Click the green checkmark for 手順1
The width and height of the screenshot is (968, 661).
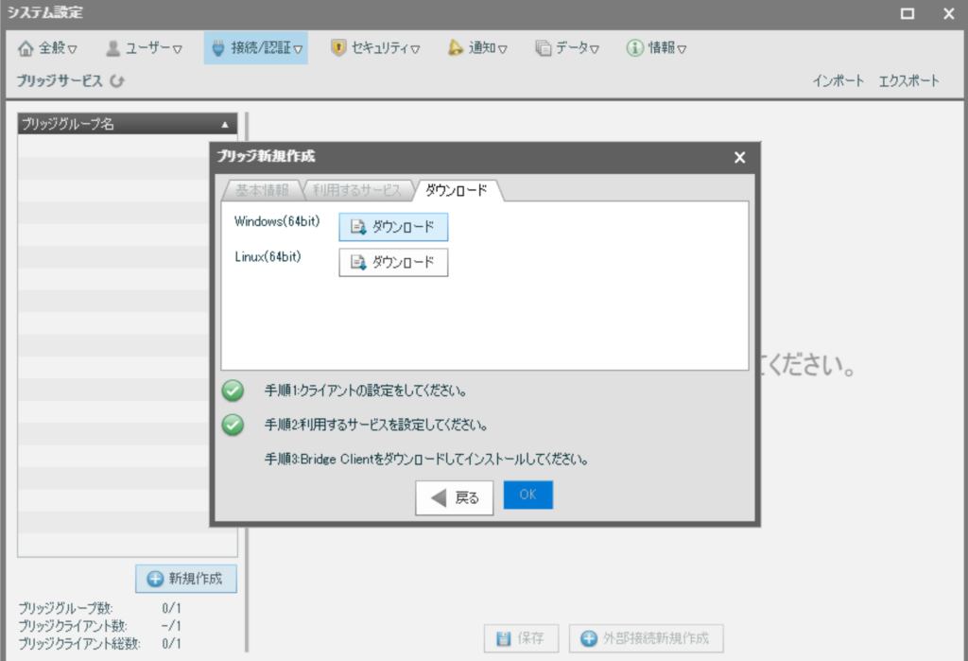(x=233, y=390)
